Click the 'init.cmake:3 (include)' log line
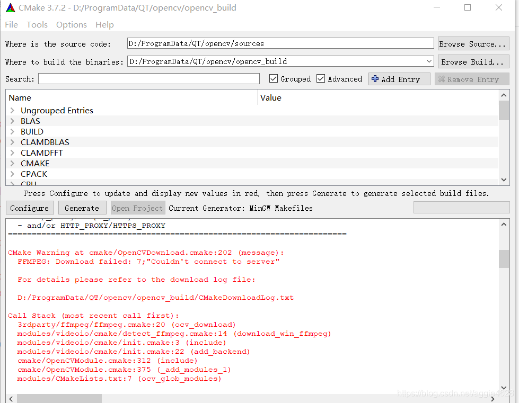This screenshot has width=519, height=403. (x=122, y=343)
